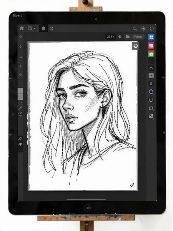Select the eyedropper tool
Viewport: 173px width, 231px height.
coord(20,108)
